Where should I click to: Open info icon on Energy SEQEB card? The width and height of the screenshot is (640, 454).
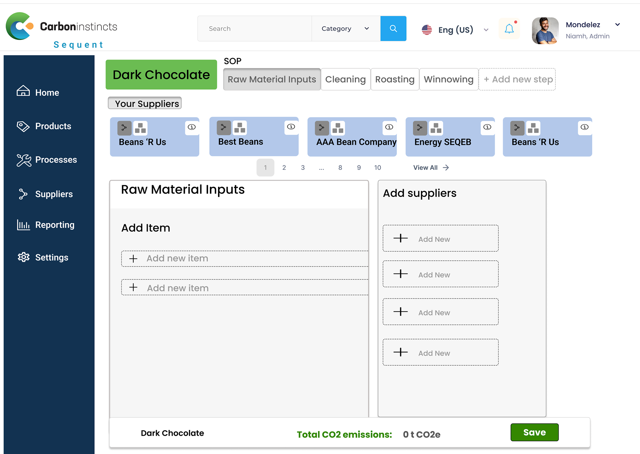point(487,127)
